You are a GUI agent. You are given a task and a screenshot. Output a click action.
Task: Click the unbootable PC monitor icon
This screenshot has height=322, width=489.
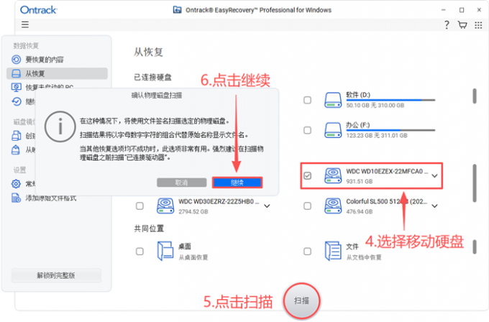(17, 87)
